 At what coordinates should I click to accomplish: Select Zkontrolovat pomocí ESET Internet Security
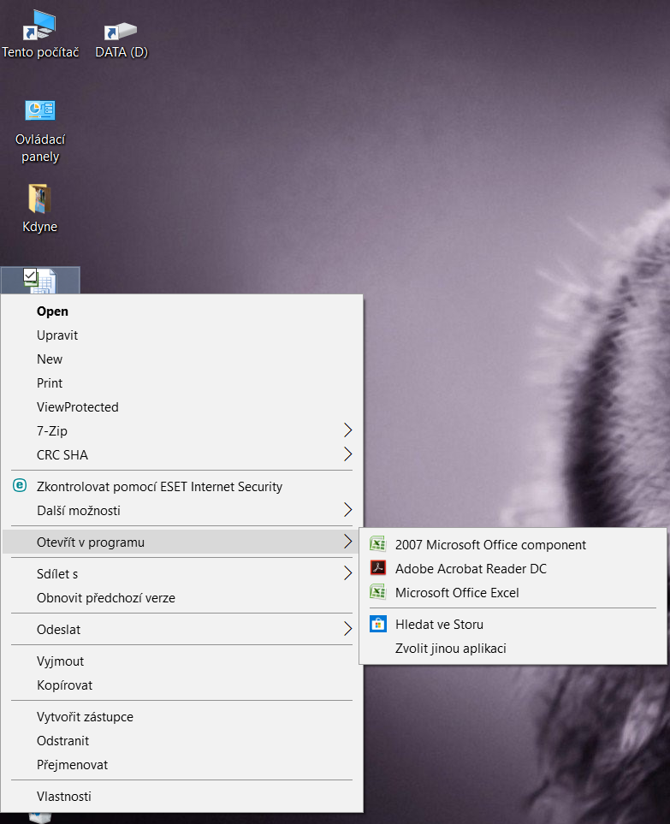point(181,487)
